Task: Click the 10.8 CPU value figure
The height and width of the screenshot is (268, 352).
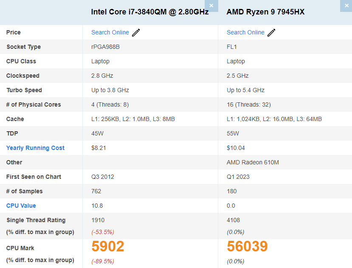Action: 97,206
